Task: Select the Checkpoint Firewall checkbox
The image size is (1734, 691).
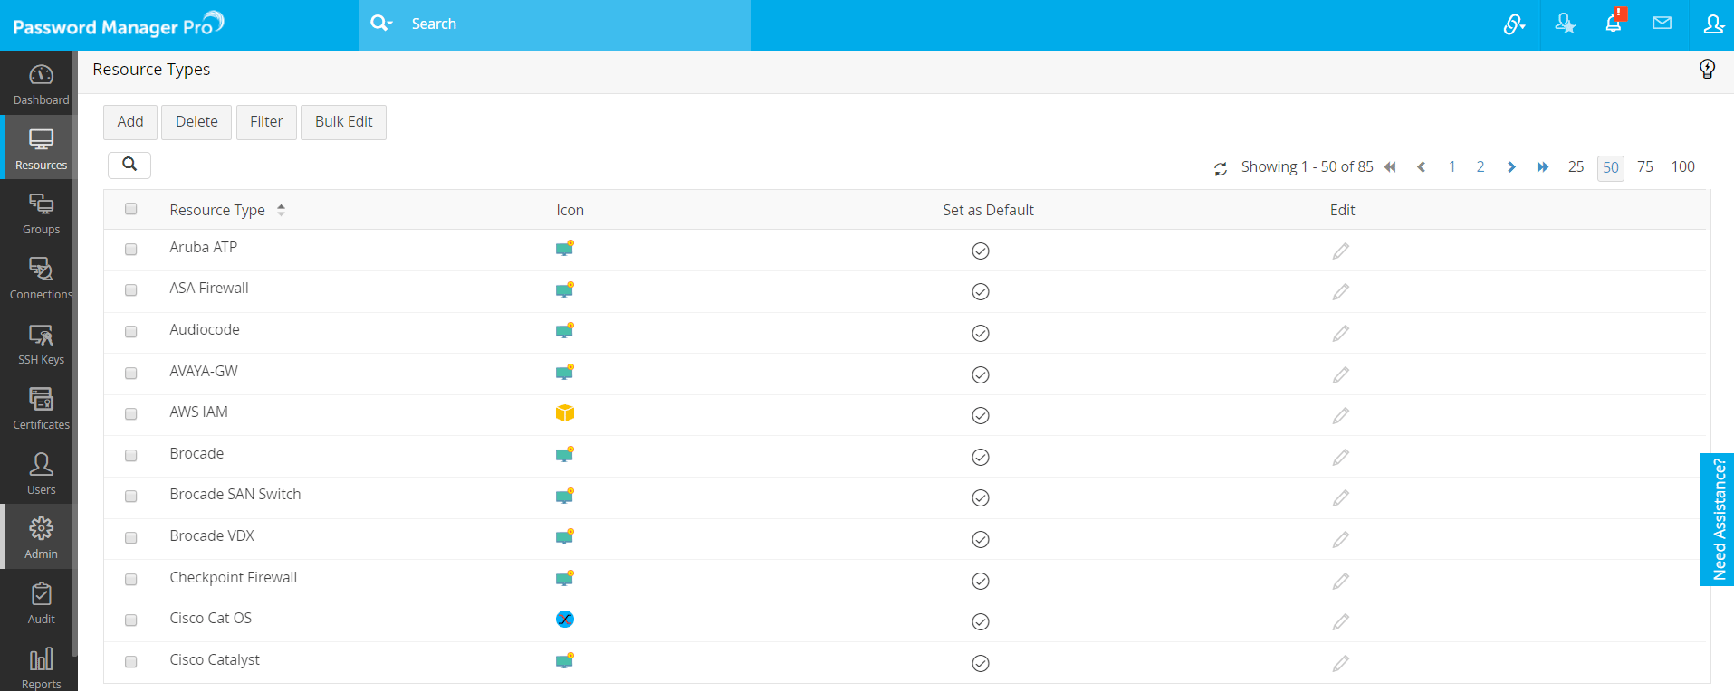Action: pos(131,580)
